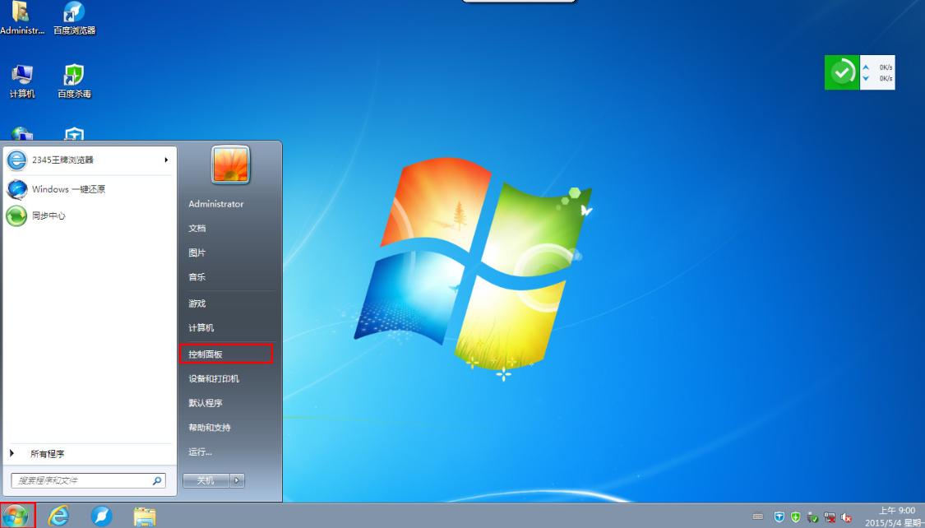Launch Internet Explorer from the taskbar

(x=58, y=517)
